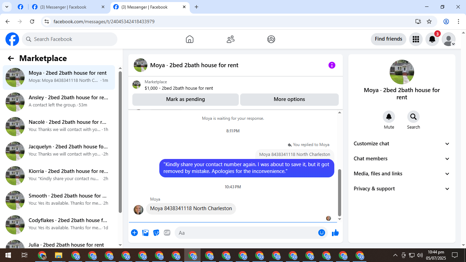Screen dimensions: 466x262
Task: Close the active Messenger tab
Action: 184,7
